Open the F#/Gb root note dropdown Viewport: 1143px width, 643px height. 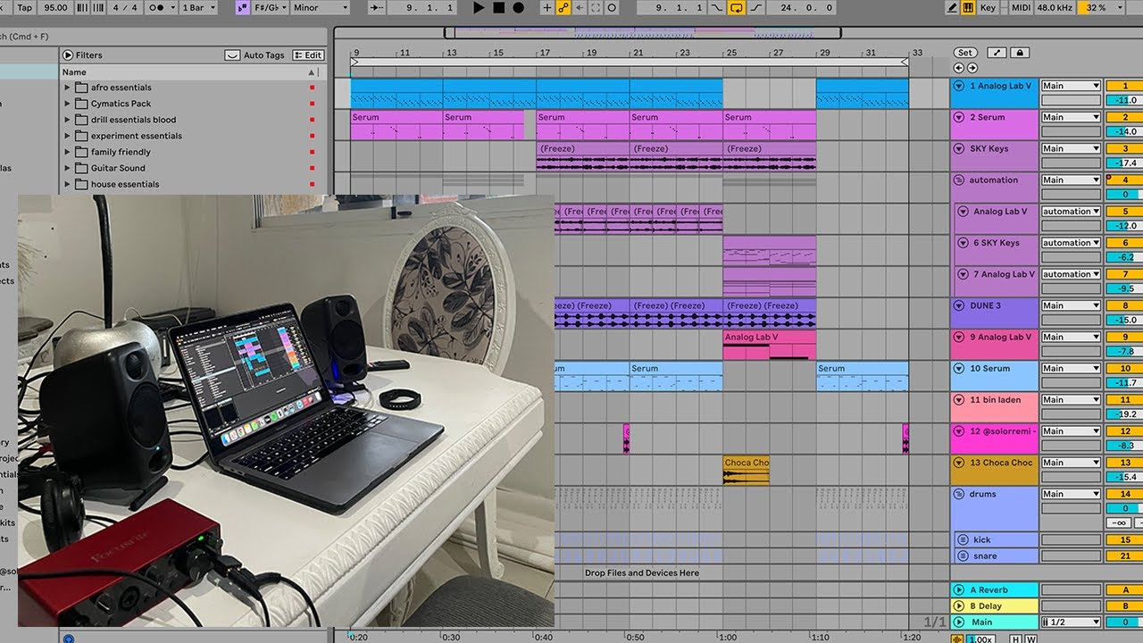click(x=270, y=7)
